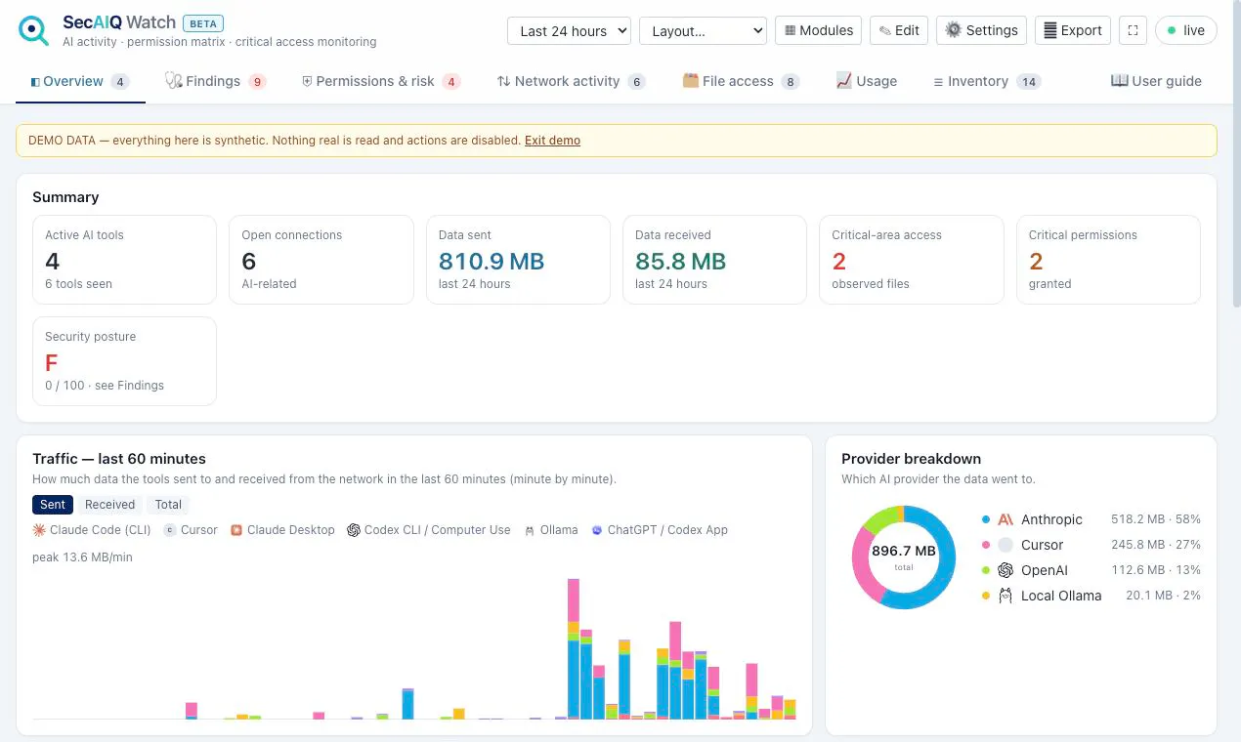Click the yellow Local Ollama color dot
Viewport: 1241px width, 742px height.
[986, 596]
